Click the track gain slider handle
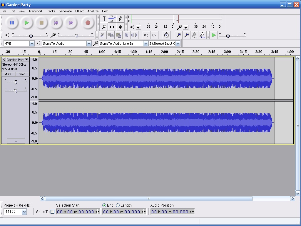Image resolution: width=301 pixels, height=226 pixels. 16,82
